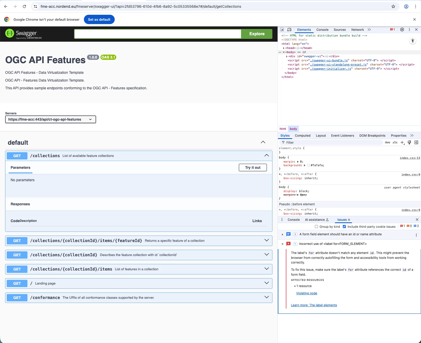Open the Servers dropdown
The height and width of the screenshot is (343, 421).
pos(50,119)
